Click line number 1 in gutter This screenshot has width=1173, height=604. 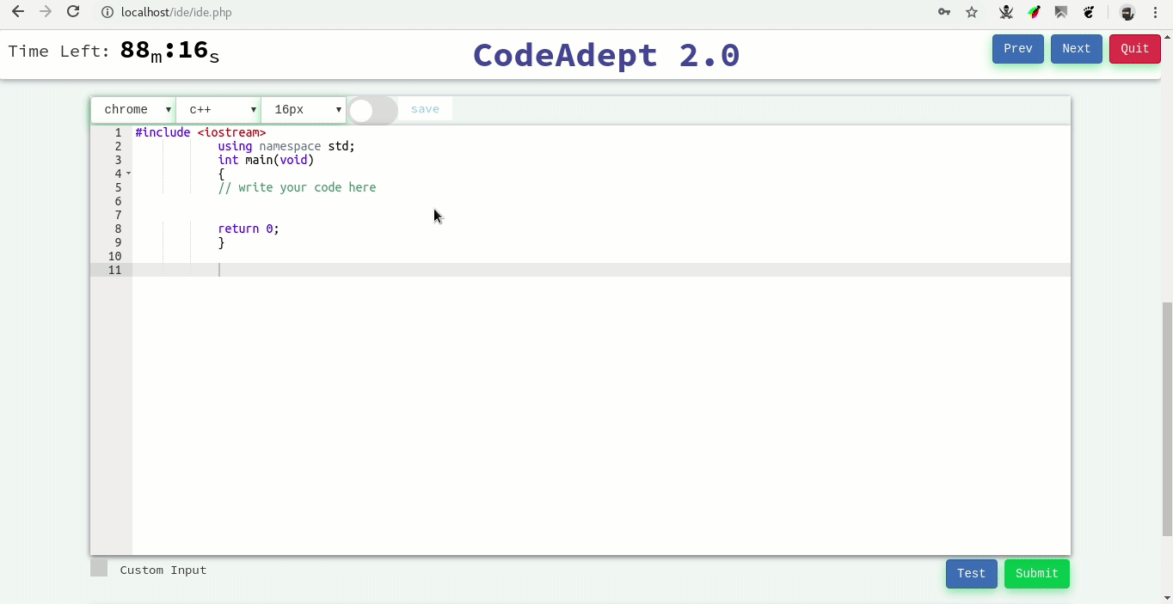118,132
